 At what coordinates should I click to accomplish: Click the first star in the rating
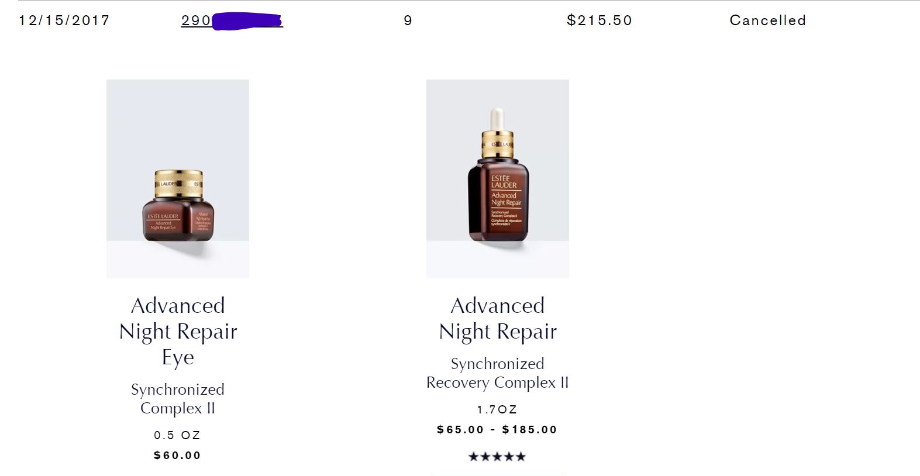474,457
